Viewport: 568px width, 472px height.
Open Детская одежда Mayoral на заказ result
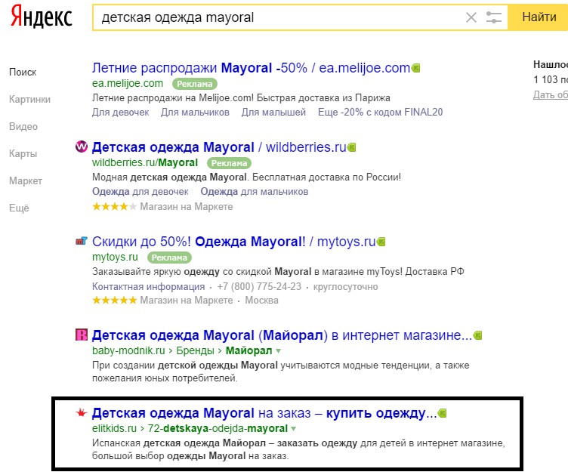(264, 412)
